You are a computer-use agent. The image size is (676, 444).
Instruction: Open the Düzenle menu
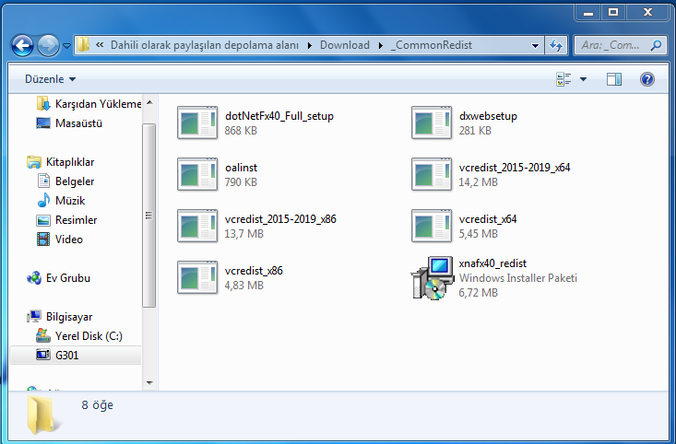(x=50, y=79)
